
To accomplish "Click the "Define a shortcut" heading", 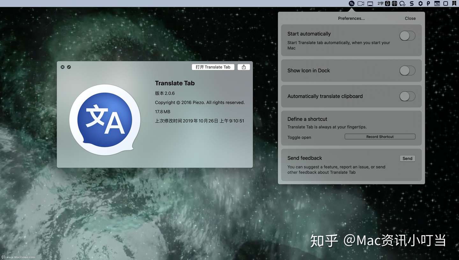I will coord(307,119).
